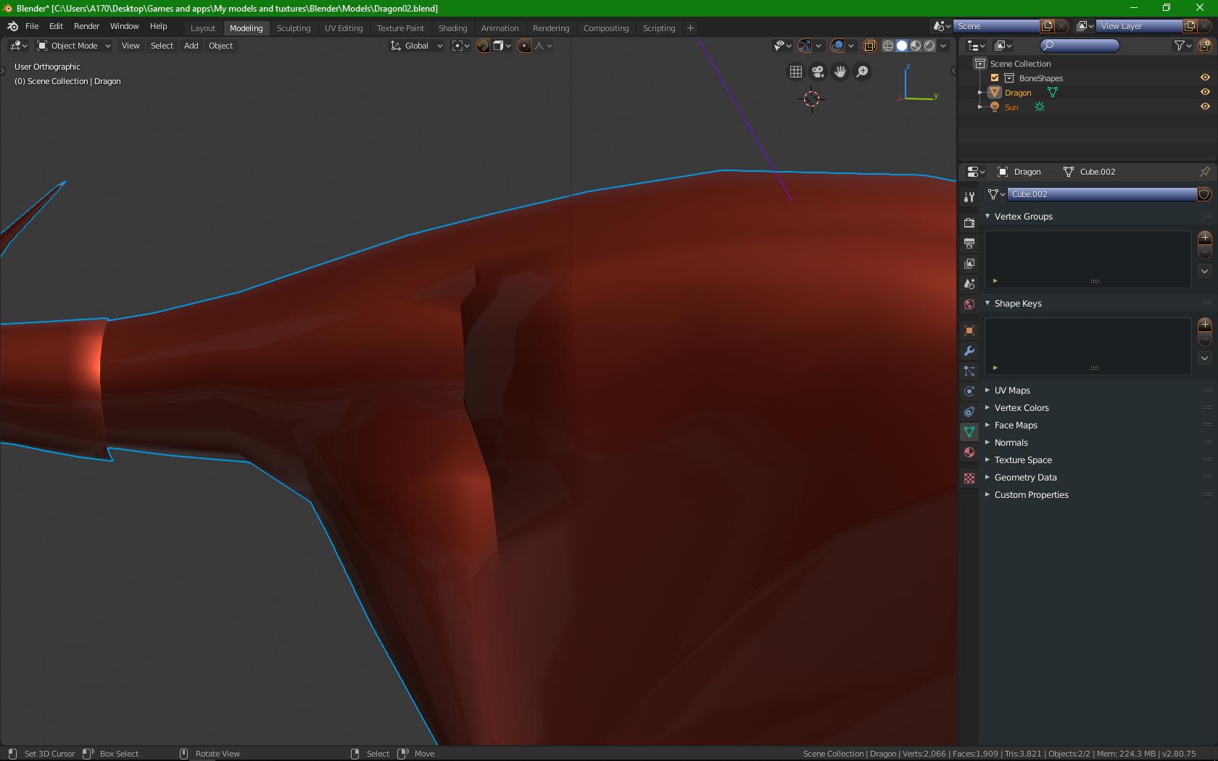1218x761 pixels.
Task: Select the Sun item in outliner
Action: [x=1011, y=107]
